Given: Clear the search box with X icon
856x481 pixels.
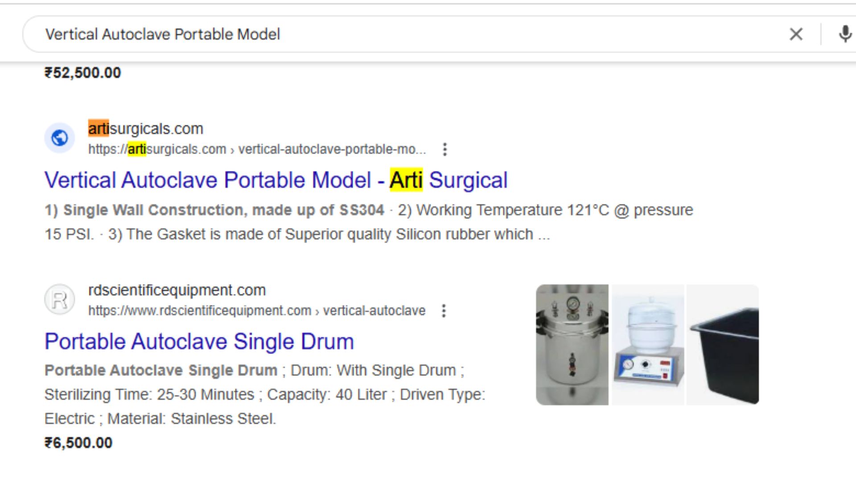Looking at the screenshot, I should click(796, 34).
